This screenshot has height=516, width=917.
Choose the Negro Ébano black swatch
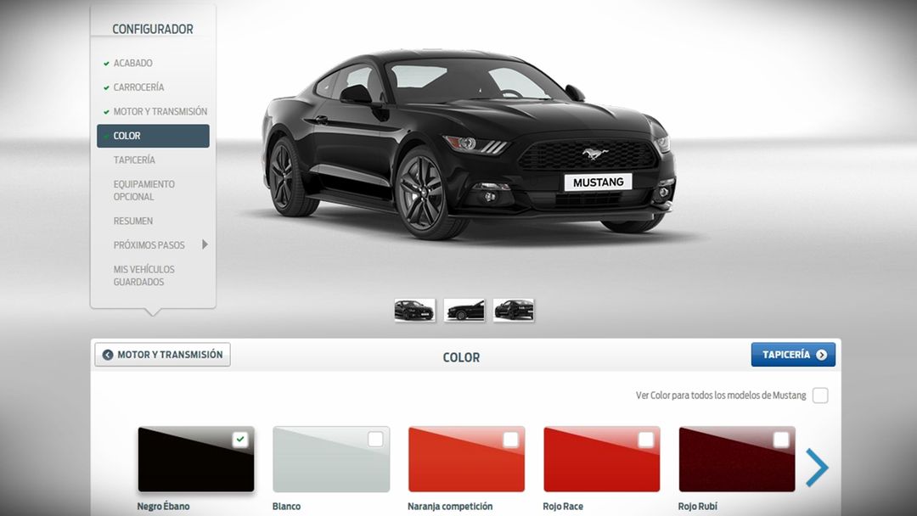[x=196, y=459]
